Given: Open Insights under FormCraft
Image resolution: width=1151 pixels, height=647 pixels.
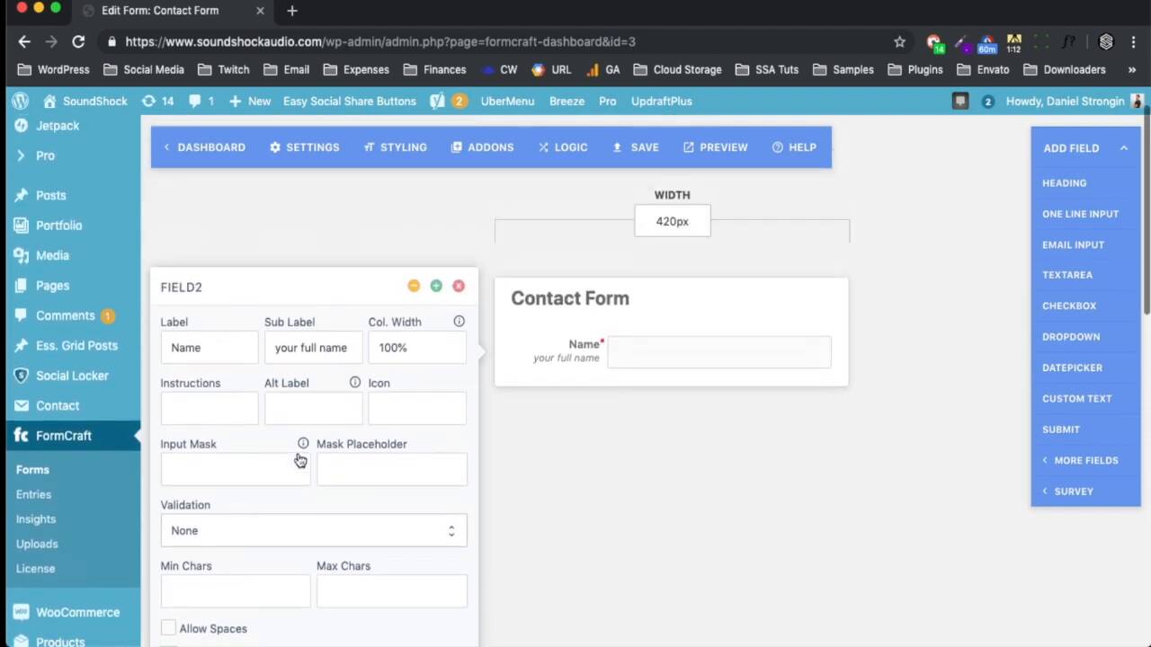Looking at the screenshot, I should [x=36, y=518].
